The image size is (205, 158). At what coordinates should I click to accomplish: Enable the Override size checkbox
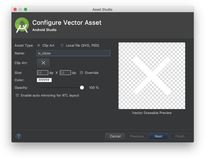tap(82, 73)
